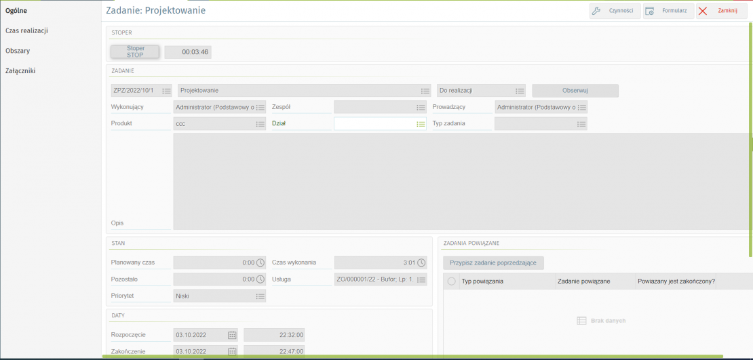Click the calendar icon beside Zakończenie date
This screenshot has width=753, height=360.
point(232,351)
